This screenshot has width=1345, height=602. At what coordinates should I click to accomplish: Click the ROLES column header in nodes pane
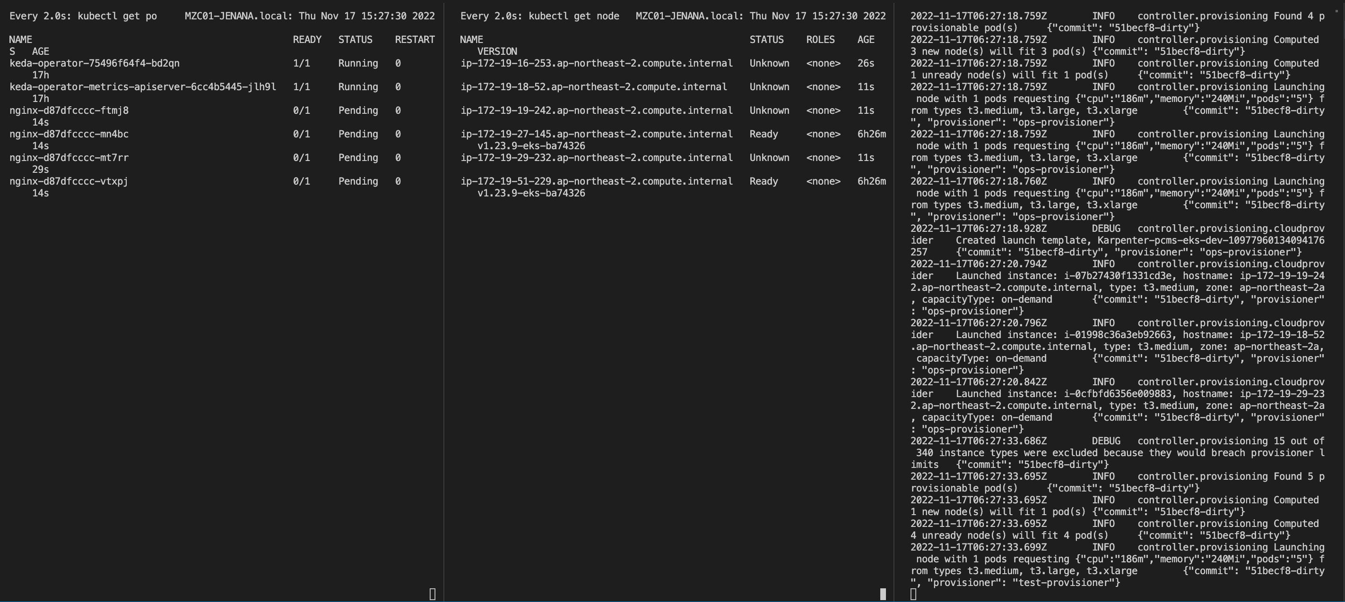coord(820,40)
